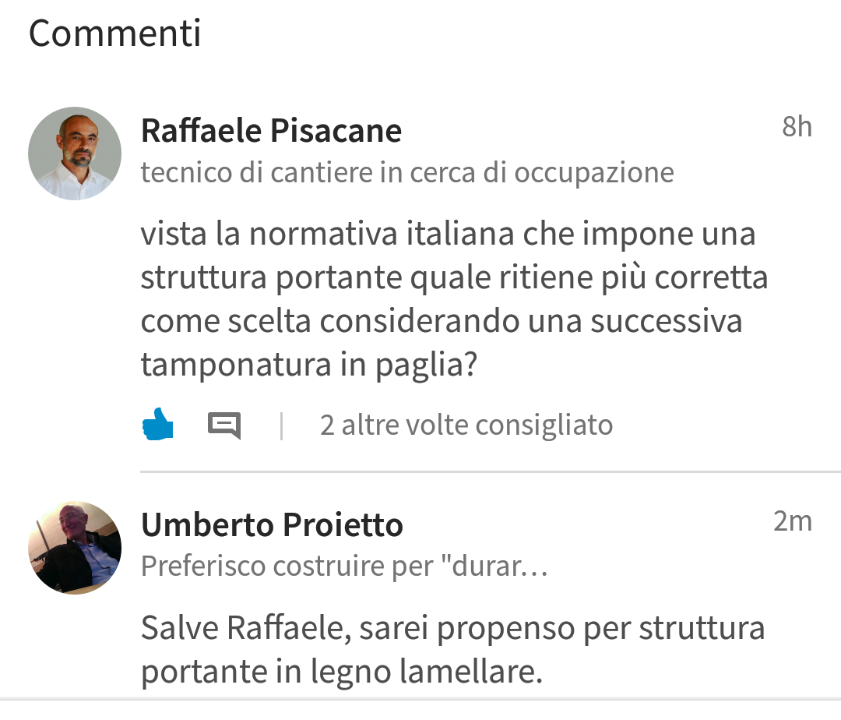
Task: Open the Umberto Proietto name link
Action: click(x=272, y=525)
